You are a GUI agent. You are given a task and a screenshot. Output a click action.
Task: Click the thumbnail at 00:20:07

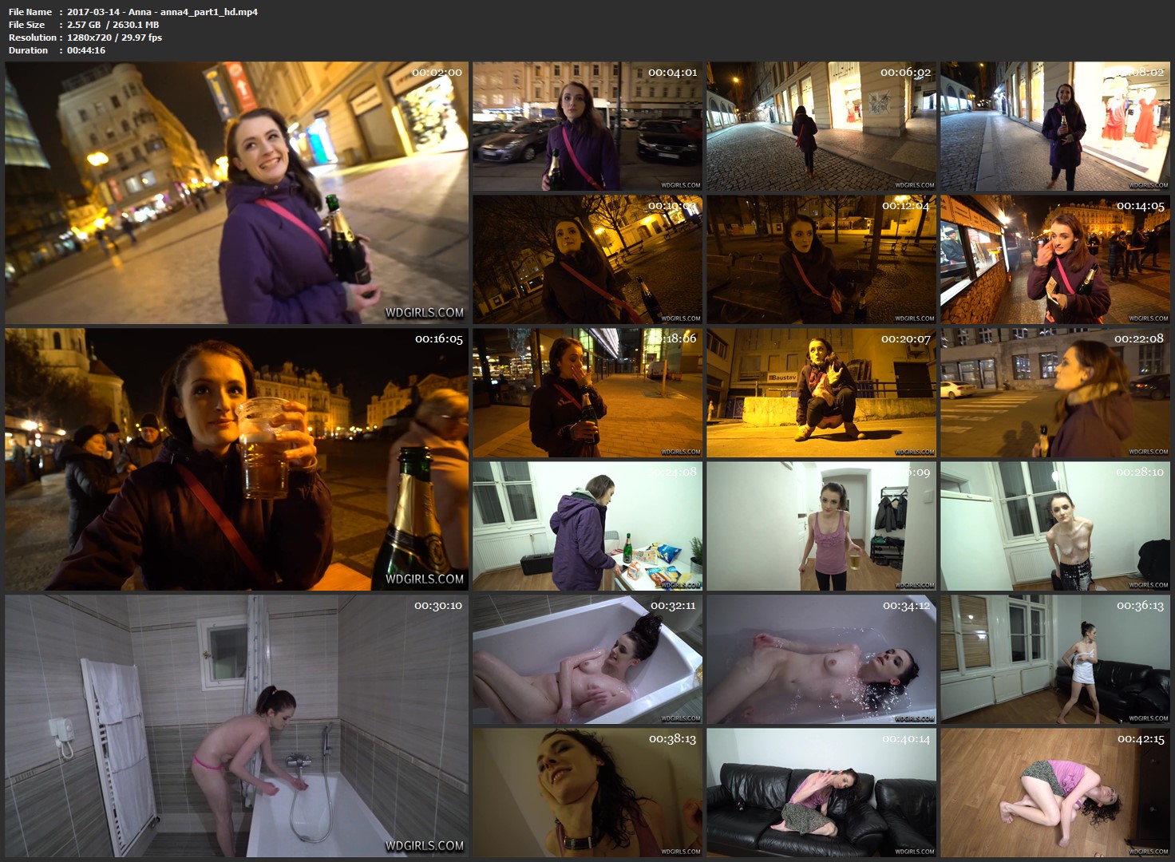(x=821, y=393)
